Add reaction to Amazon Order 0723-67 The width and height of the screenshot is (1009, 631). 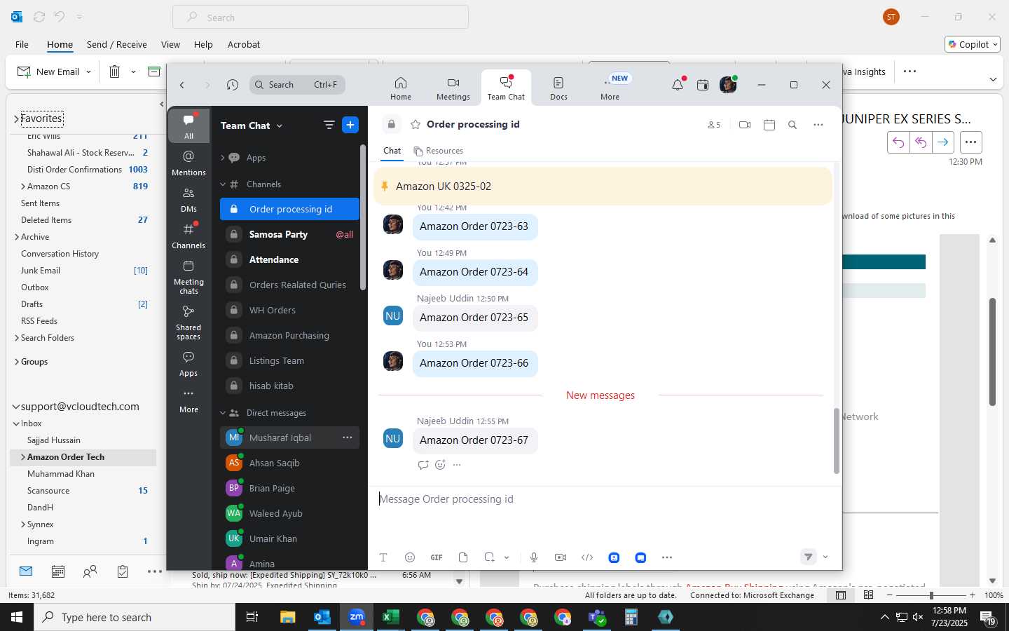click(440, 465)
